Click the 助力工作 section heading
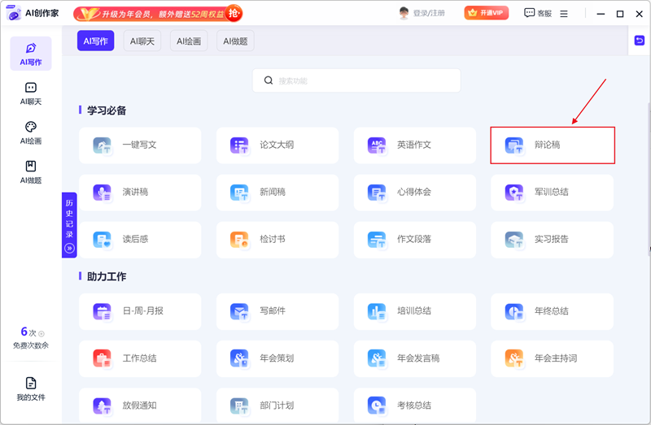Screen dimensions: 651x425 coord(107,276)
